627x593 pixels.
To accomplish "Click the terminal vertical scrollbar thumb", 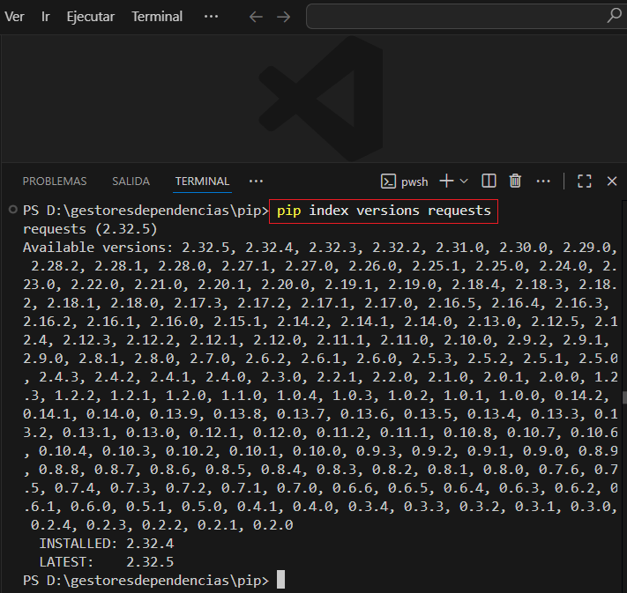I will (x=623, y=397).
